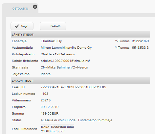Click the Summa value 139,00EUR
This screenshot has height=134, width=155.
click(50, 114)
